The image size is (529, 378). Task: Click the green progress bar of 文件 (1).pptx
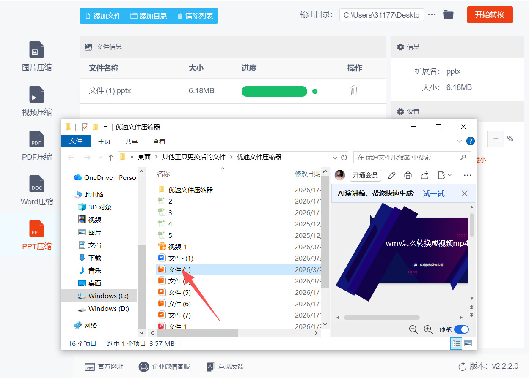point(274,91)
